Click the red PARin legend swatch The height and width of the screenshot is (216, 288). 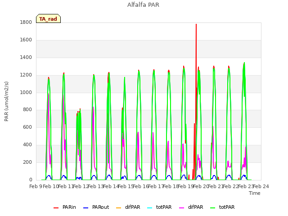pos(56,208)
